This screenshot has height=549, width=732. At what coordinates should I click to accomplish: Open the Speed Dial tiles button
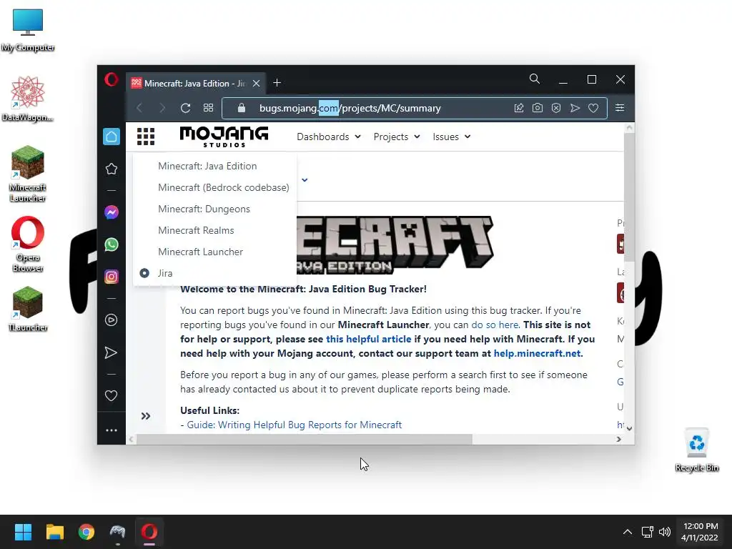click(208, 108)
